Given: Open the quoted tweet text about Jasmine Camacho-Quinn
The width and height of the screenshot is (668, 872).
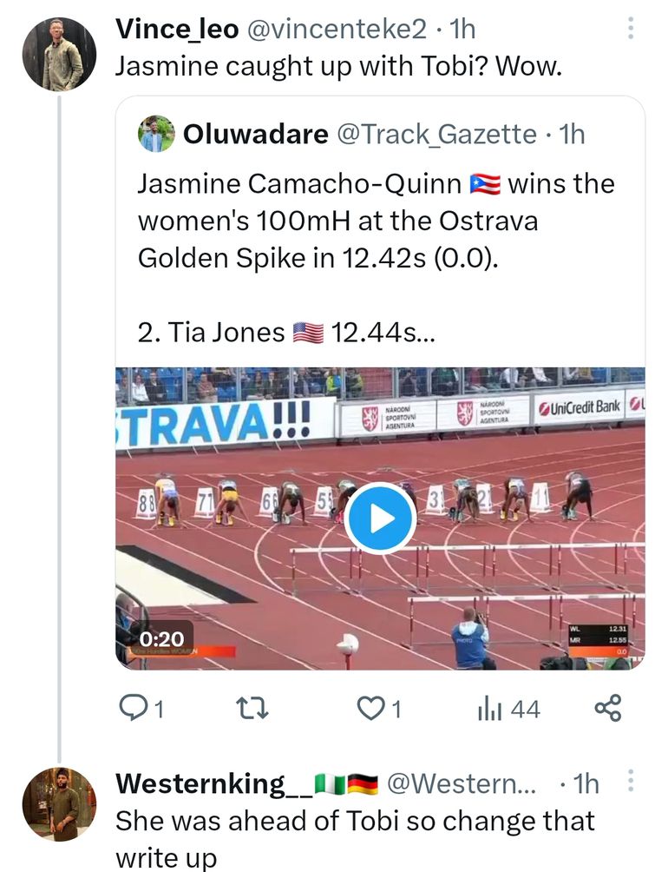Looking at the screenshot, I should click(x=375, y=221).
